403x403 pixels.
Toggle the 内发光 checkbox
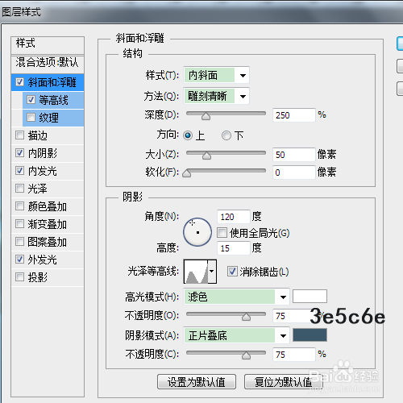(x=19, y=171)
